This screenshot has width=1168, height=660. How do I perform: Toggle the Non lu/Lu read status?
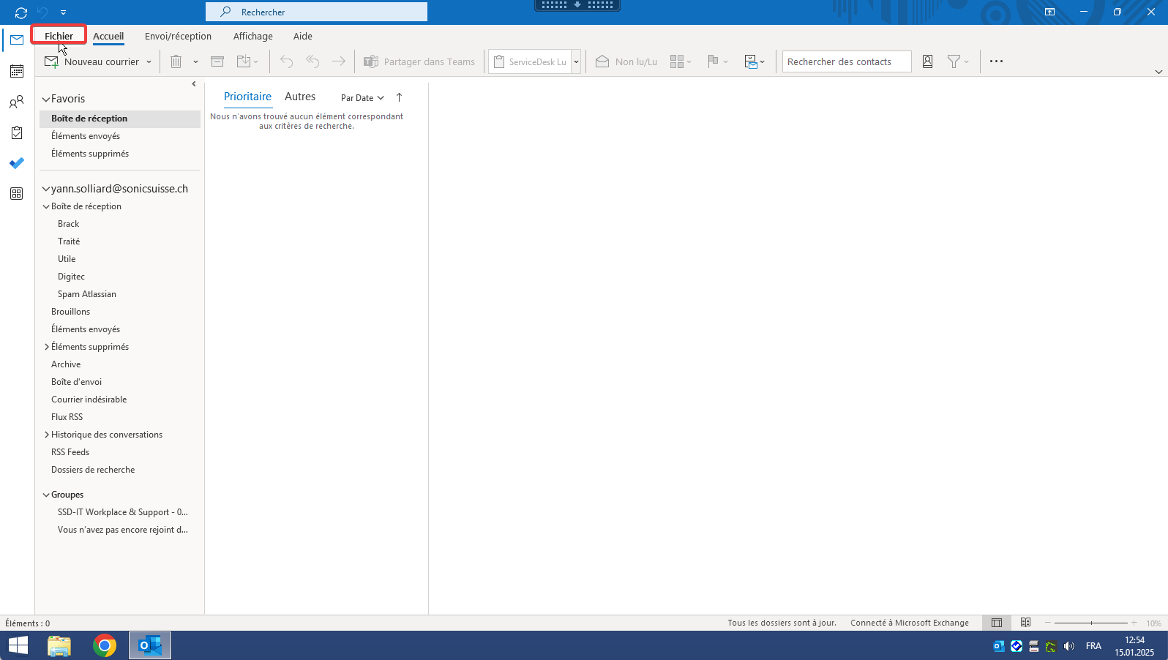click(626, 61)
